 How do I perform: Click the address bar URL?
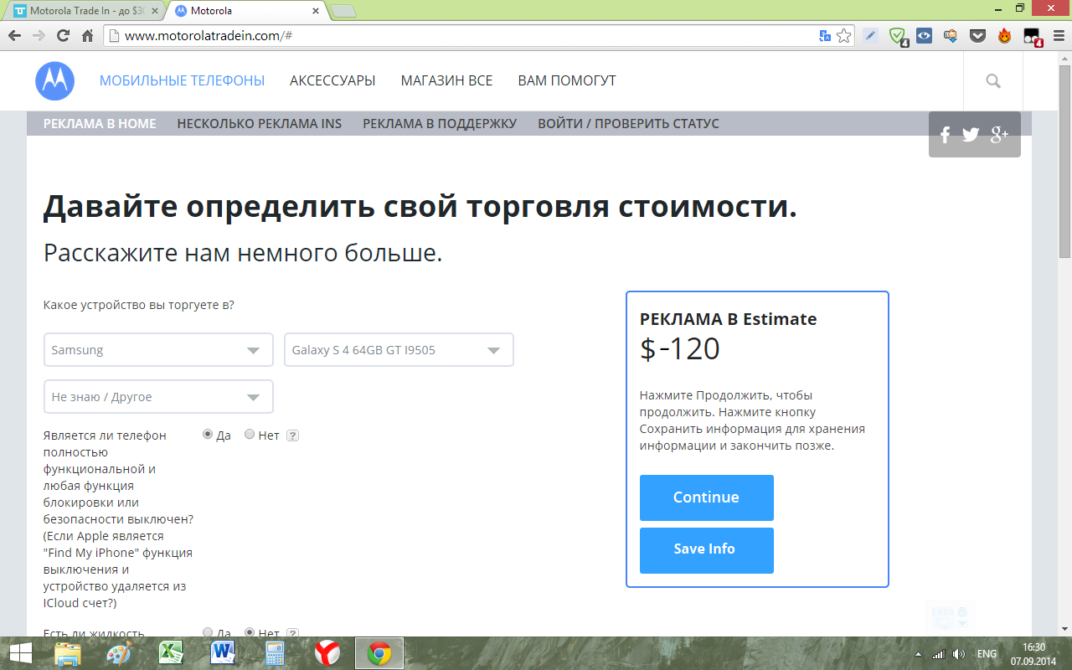click(x=208, y=36)
